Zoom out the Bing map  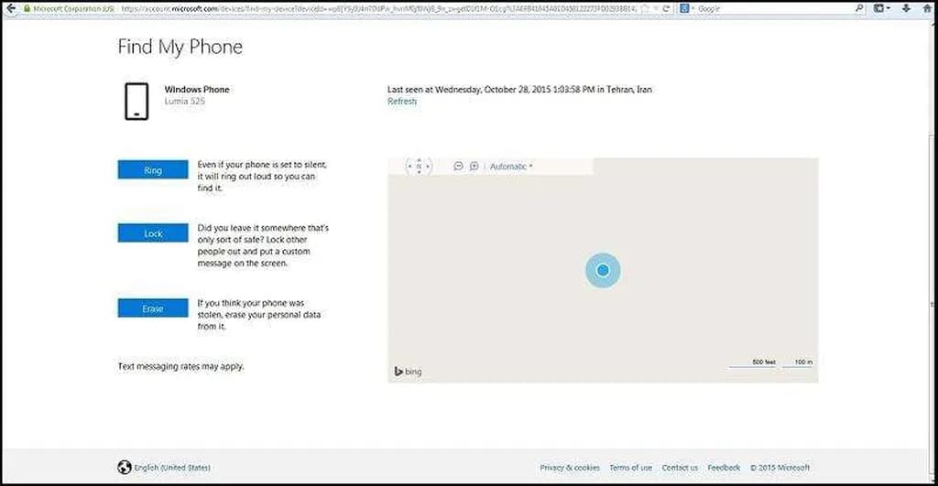coord(458,167)
